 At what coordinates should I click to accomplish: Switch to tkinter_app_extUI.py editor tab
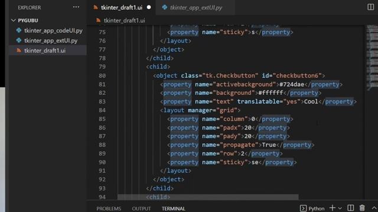click(196, 8)
